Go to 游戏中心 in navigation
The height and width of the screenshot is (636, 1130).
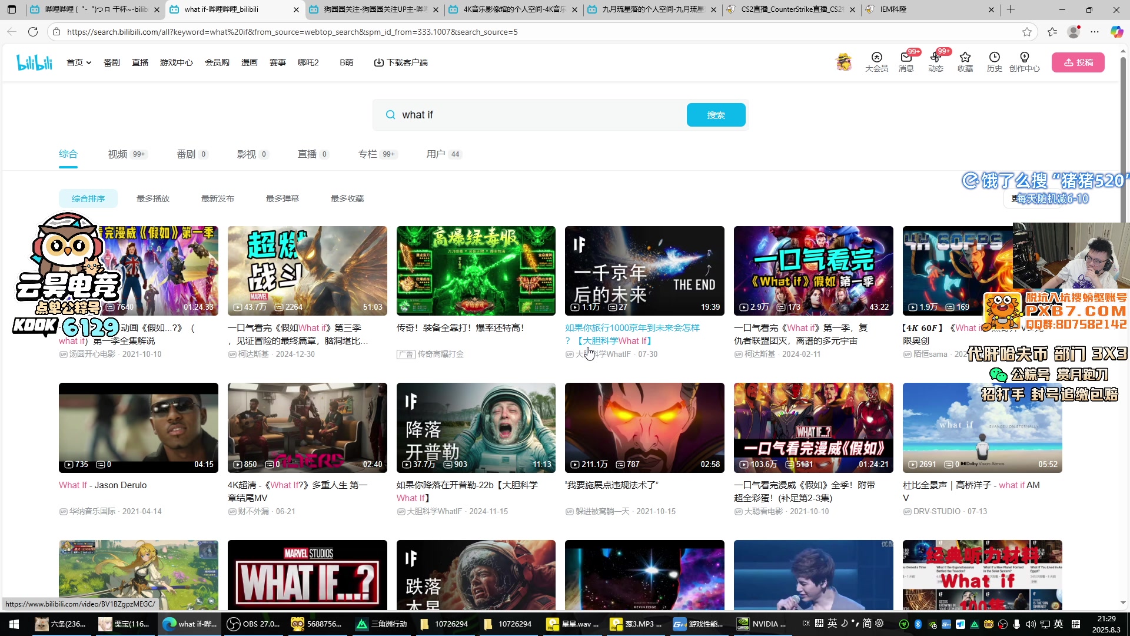click(177, 62)
